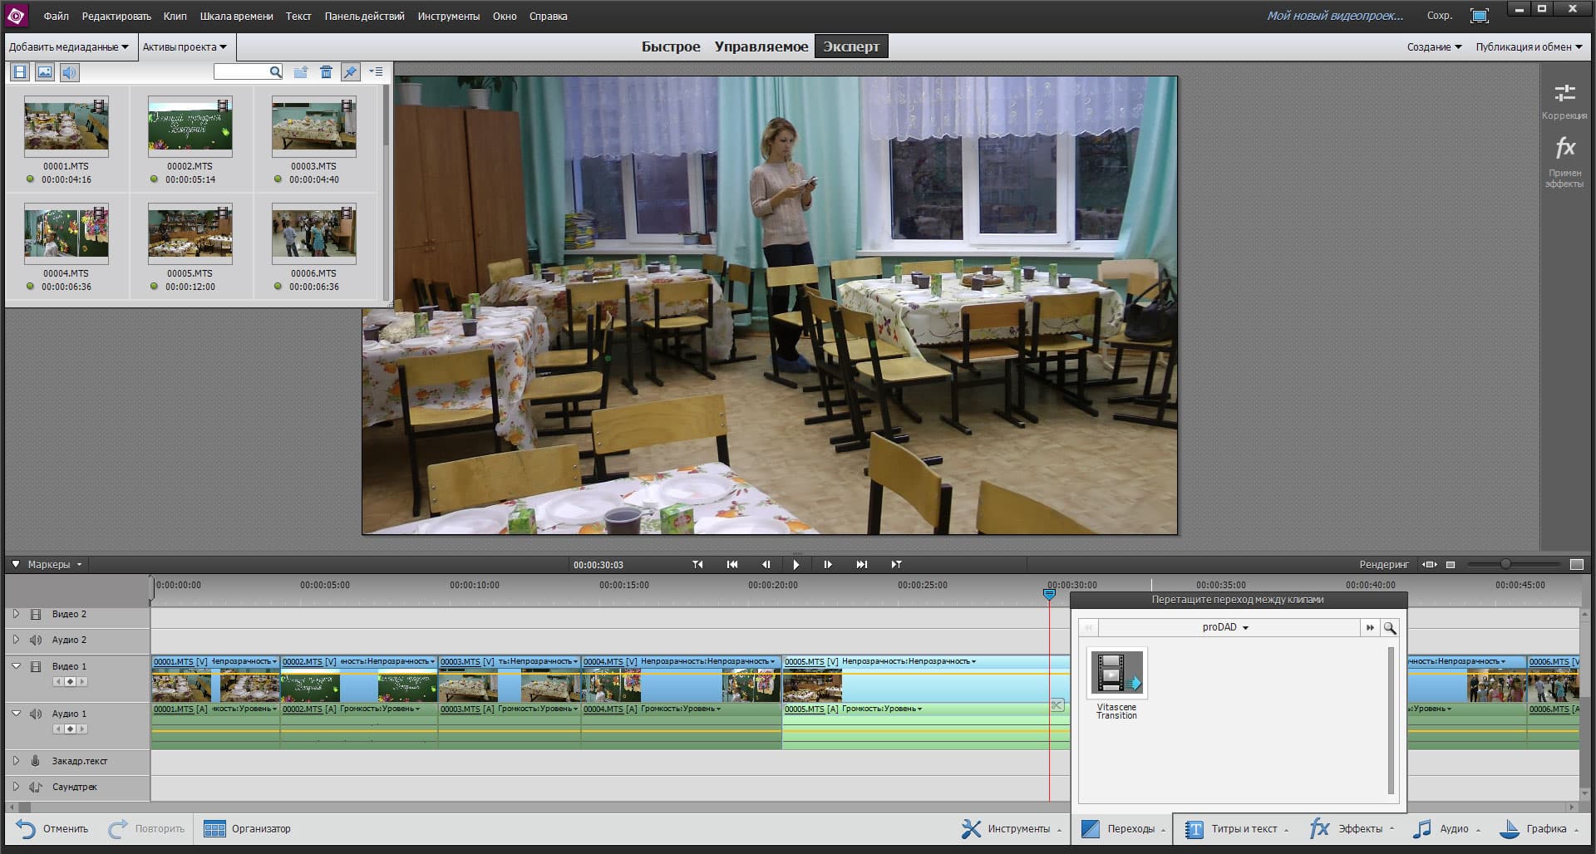Image resolution: width=1596 pixels, height=854 pixels.
Task: Open search in the transitions panel
Action: click(1389, 628)
